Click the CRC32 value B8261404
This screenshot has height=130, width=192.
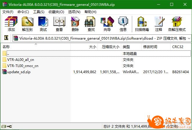click(180, 72)
